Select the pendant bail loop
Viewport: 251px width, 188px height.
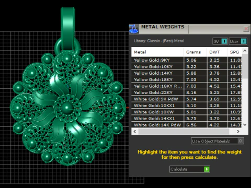68,29
